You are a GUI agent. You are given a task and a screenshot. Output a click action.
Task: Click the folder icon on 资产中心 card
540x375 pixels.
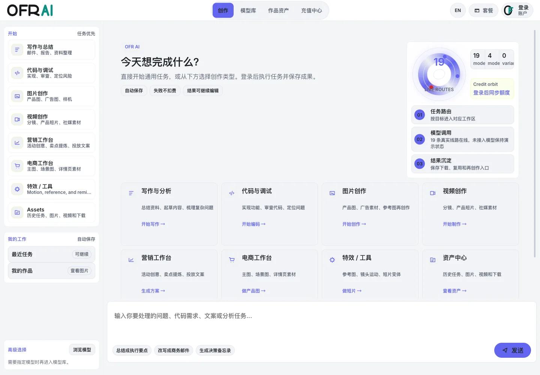433,260
